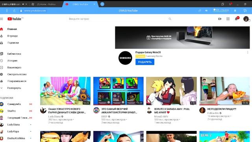The image size is (252, 142).
Task: Open the Boruto x Sarada AMV thumbnail
Action: point(172,91)
